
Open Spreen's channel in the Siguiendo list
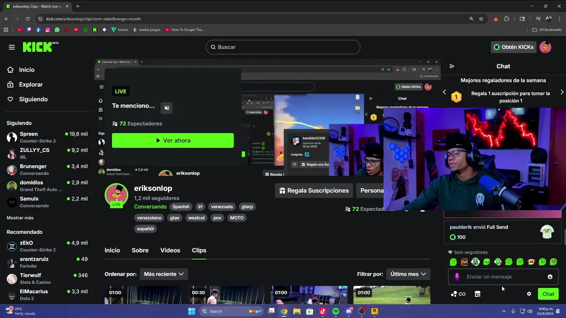[x=47, y=137]
